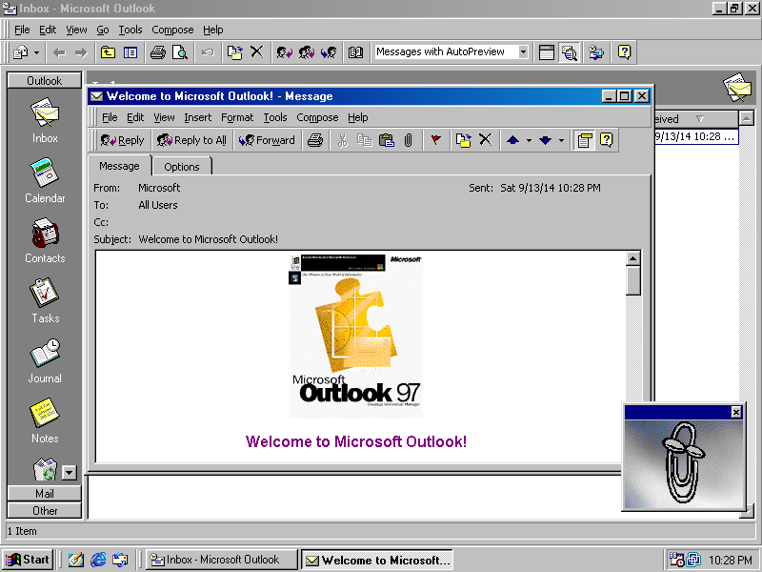762x572 pixels.
Task: Toggle Message Header button in message toolbar
Action: pyautogui.click(x=584, y=140)
